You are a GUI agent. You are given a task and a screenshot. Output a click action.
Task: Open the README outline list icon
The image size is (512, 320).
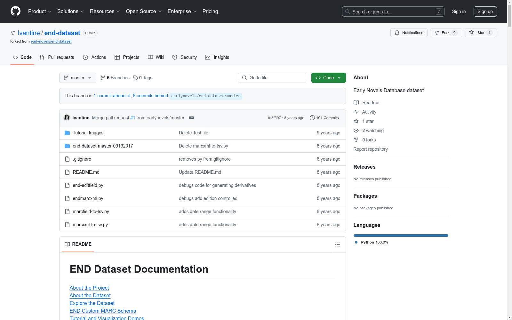pos(337,244)
